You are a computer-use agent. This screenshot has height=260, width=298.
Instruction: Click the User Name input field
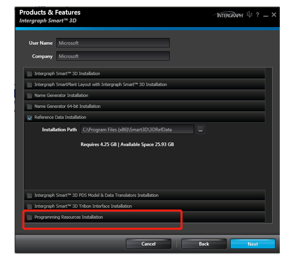pyautogui.click(x=113, y=43)
